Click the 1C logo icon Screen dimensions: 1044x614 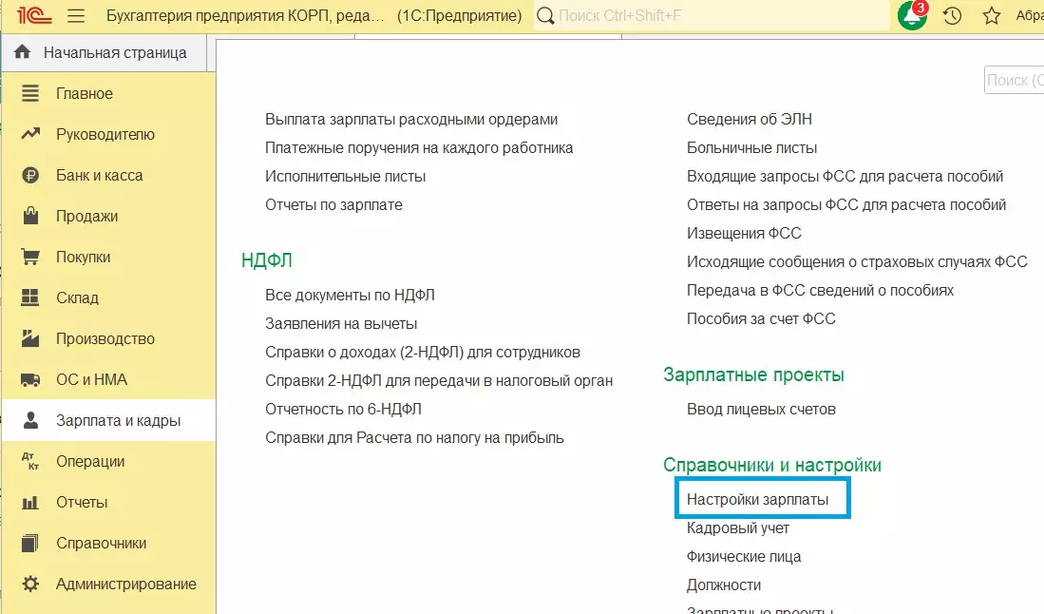(x=34, y=15)
